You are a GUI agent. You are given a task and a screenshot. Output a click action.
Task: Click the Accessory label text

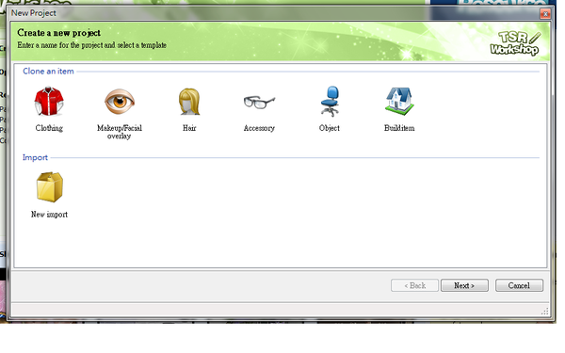(259, 128)
